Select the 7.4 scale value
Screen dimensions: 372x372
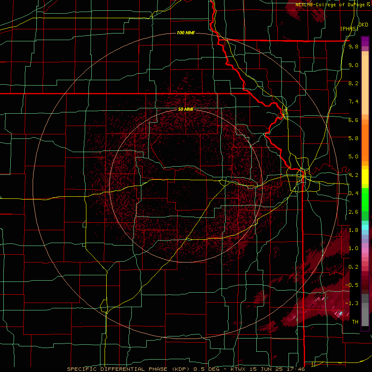click(353, 102)
